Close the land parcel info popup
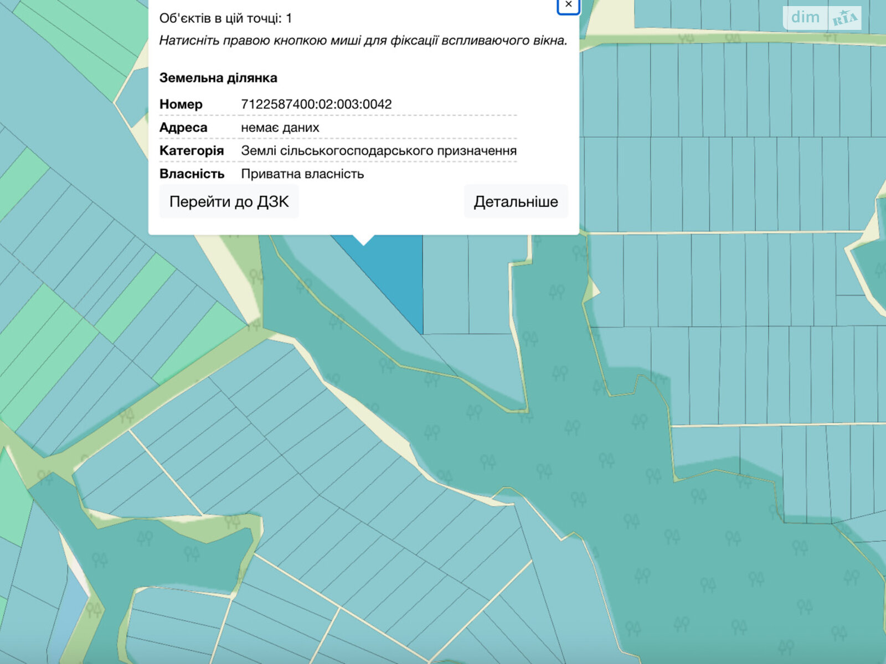This screenshot has width=886, height=664. pos(568,5)
